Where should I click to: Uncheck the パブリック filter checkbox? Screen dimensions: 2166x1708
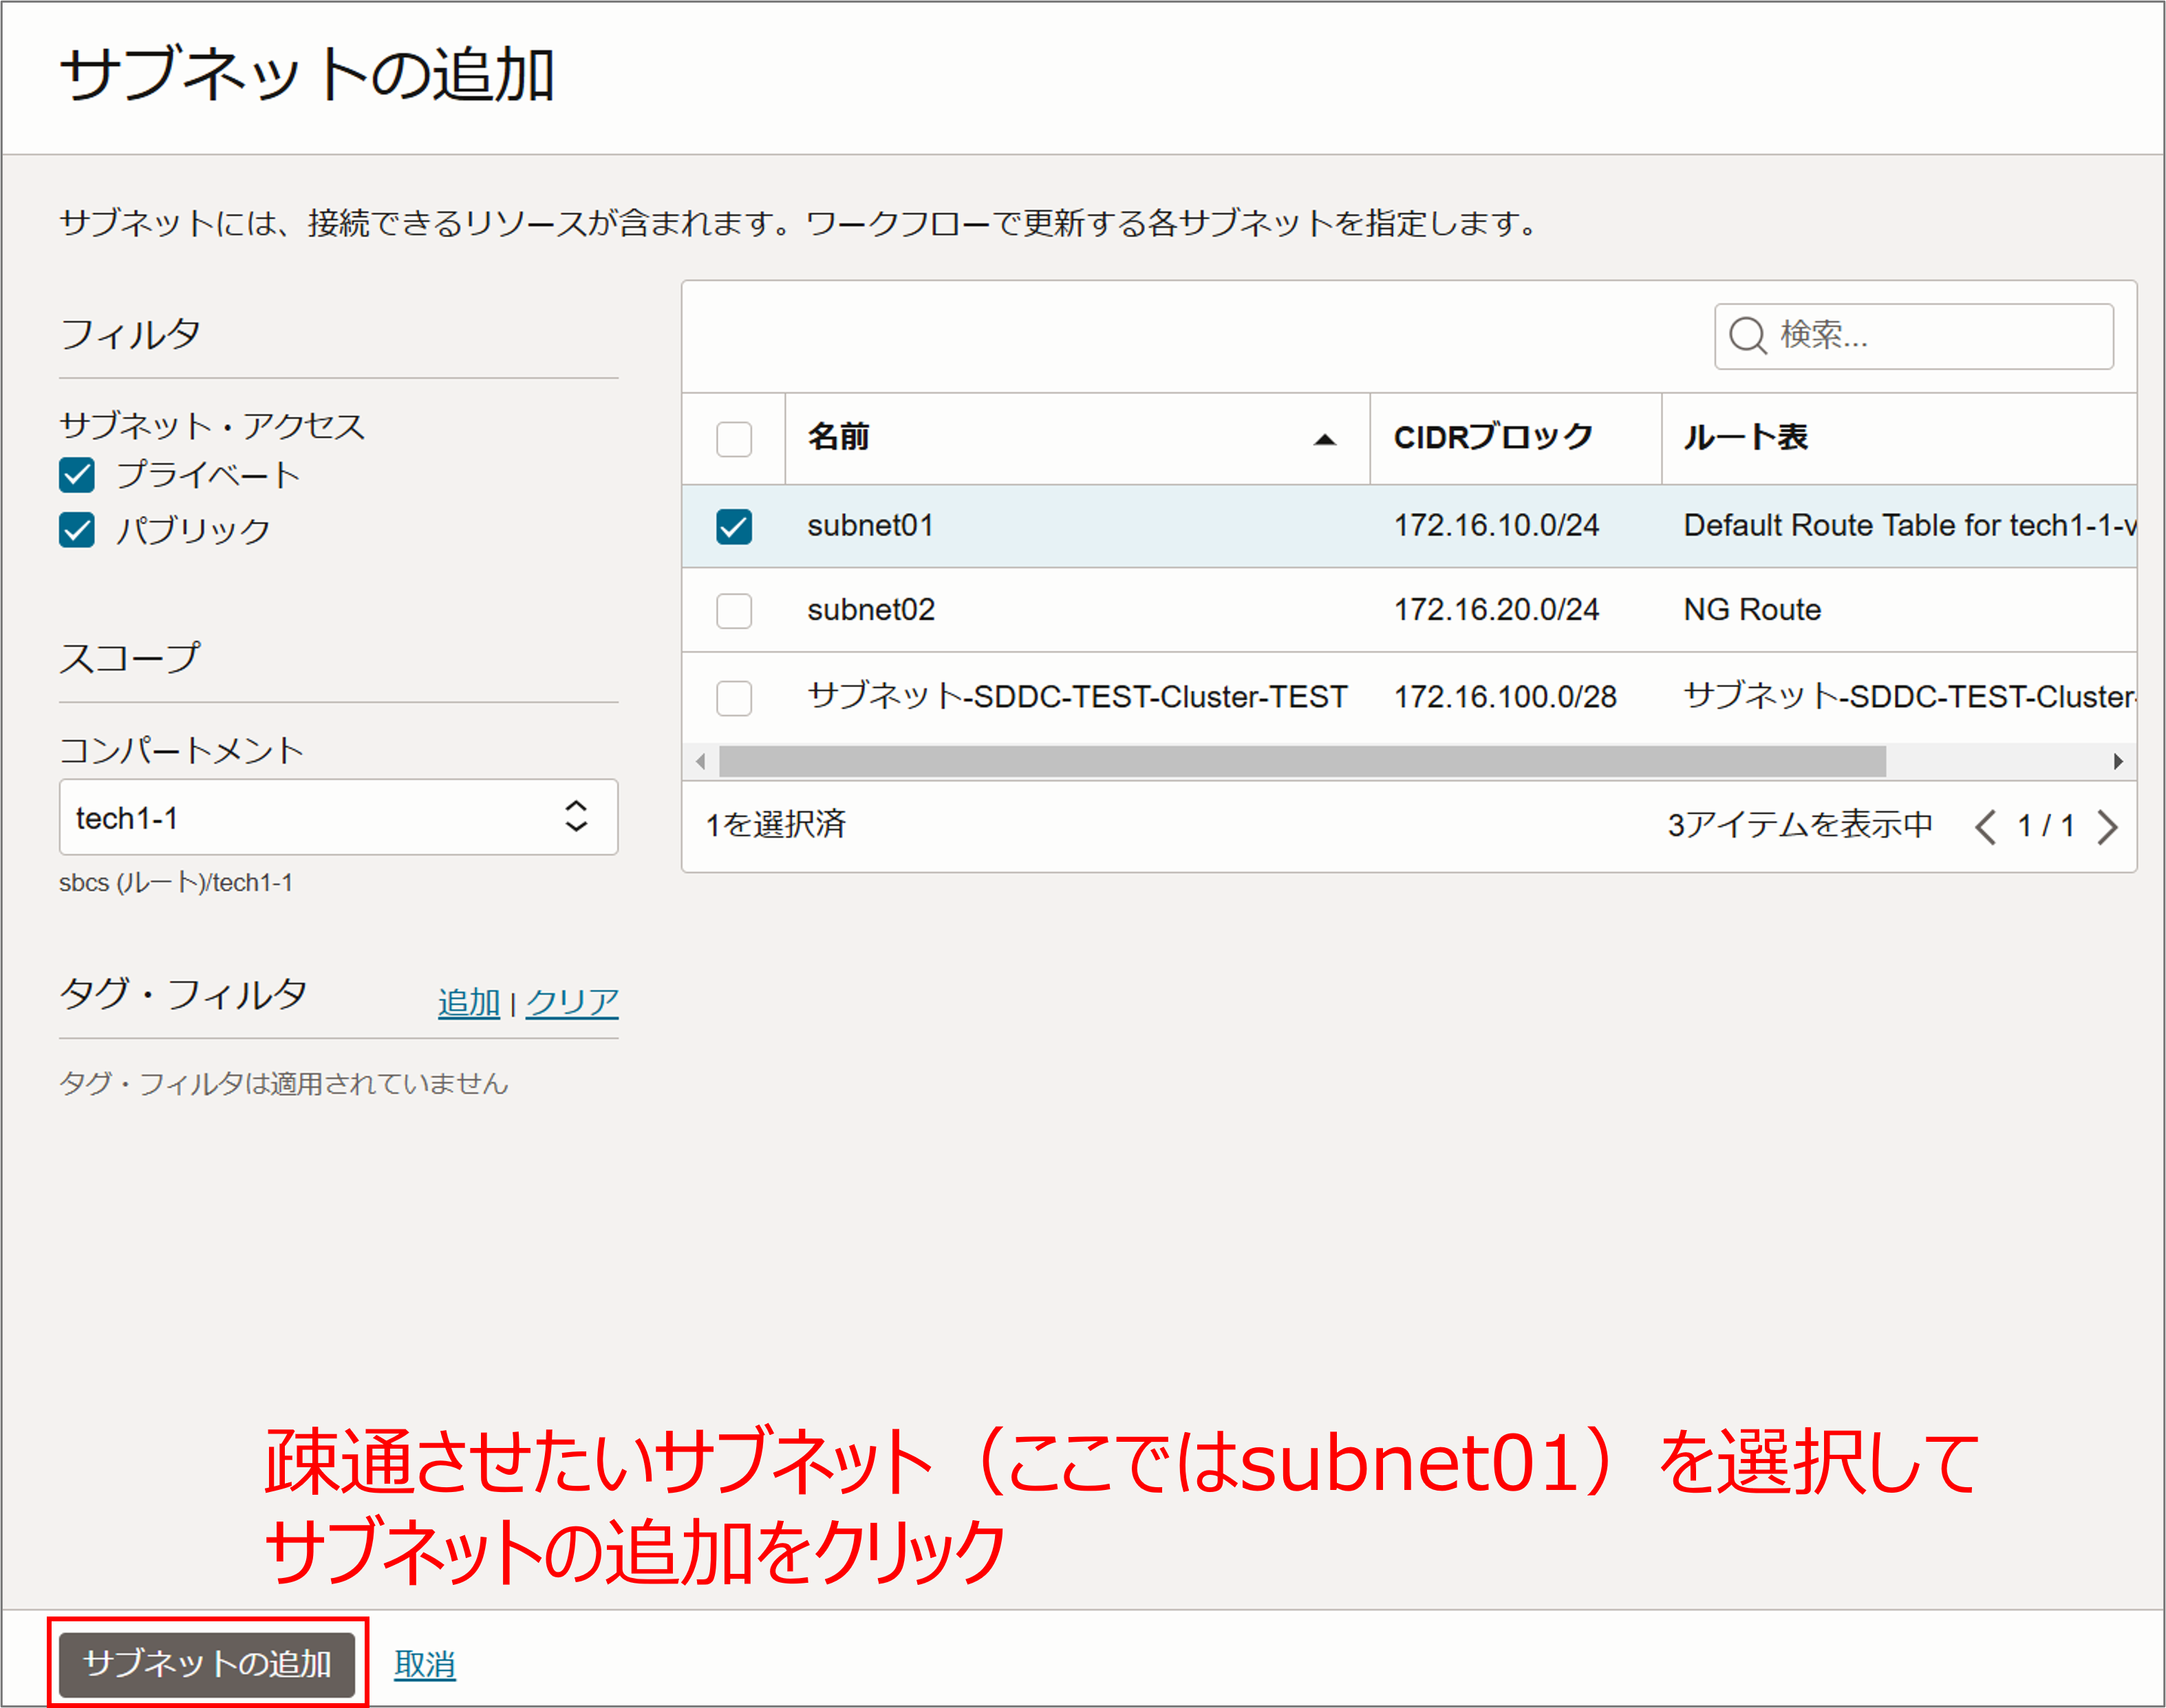pyautogui.click(x=77, y=530)
